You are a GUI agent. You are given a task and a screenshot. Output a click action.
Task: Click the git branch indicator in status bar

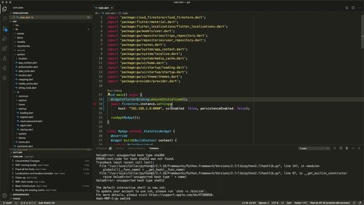(x=7, y=203)
